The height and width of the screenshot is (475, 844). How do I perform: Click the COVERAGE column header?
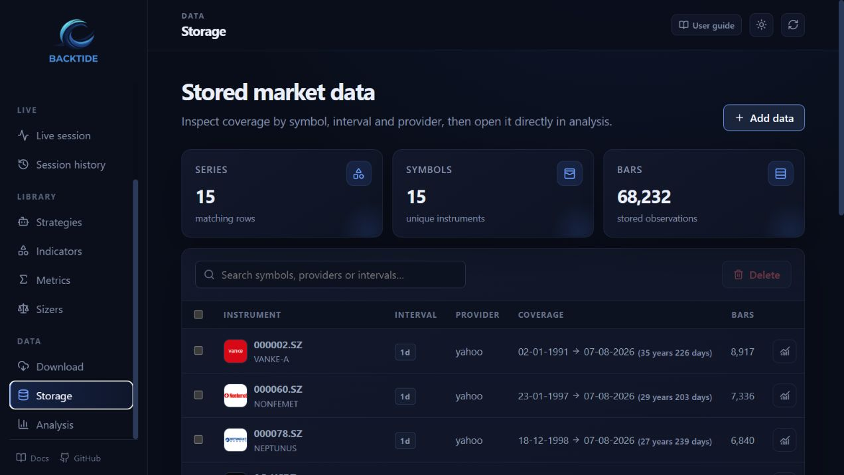pos(541,314)
